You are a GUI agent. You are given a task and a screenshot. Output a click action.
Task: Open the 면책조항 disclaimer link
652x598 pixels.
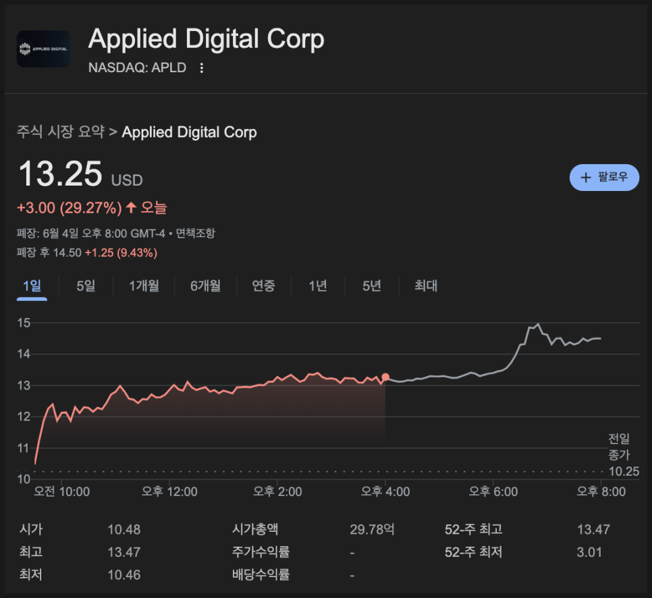pyautogui.click(x=196, y=234)
